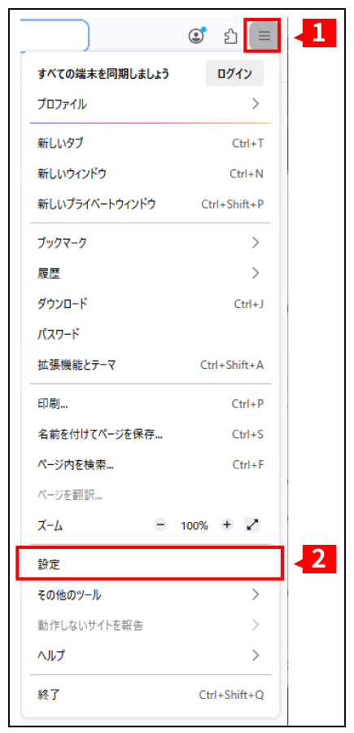Click the Firefox account avatar icon
Viewport: 354px width, 733px height.
click(198, 36)
